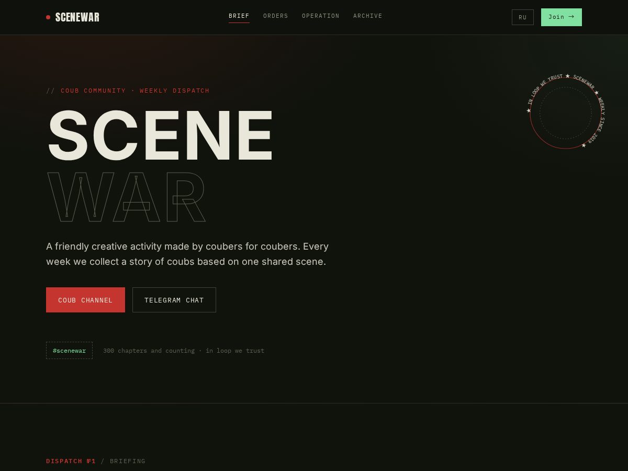Open the Telegram Chat button
Image resolution: width=628 pixels, height=471 pixels.
pyautogui.click(x=174, y=300)
